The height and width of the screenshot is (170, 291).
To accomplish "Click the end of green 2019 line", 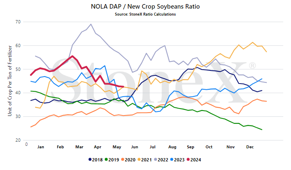I will click(x=262, y=130).
